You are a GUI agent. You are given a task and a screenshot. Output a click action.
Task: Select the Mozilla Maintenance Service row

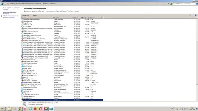[62, 63]
